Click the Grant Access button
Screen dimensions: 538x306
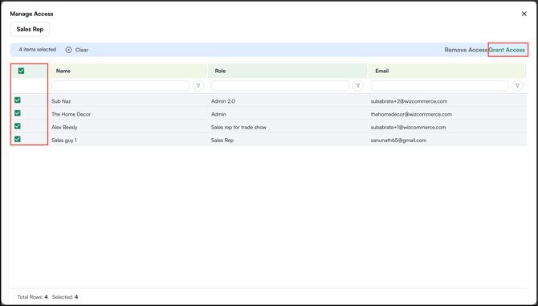click(507, 50)
